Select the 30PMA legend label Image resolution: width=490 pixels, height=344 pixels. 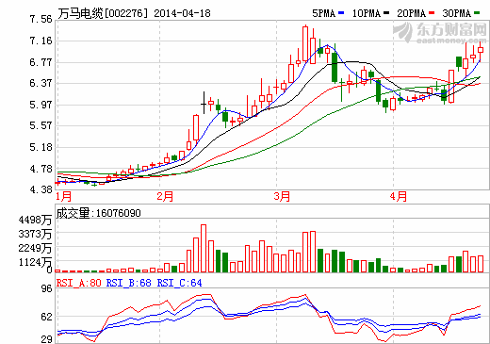456,13
